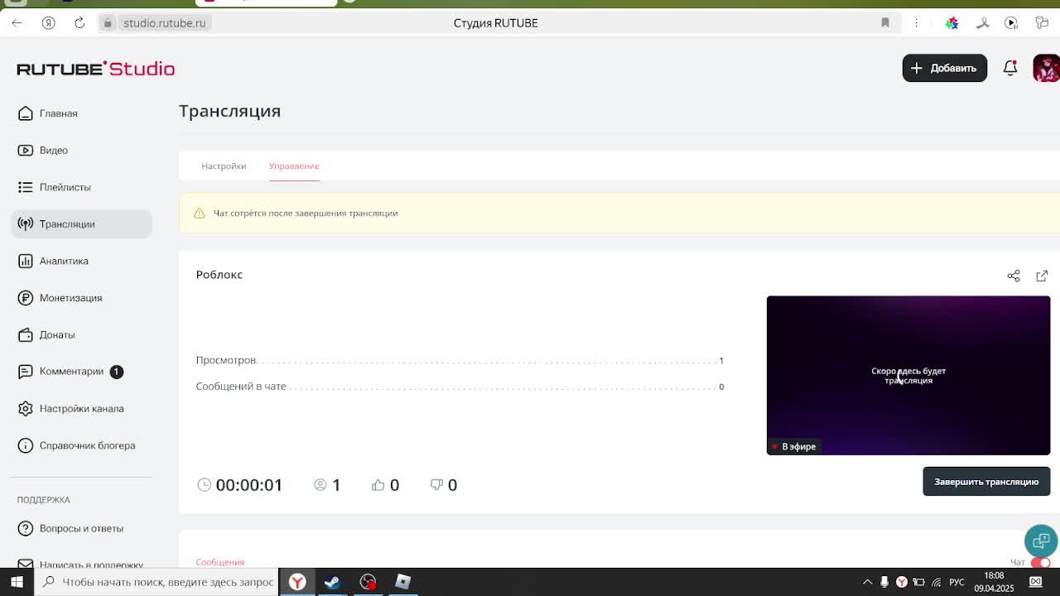Screen dimensions: 1060x596
Task: Bookmark this page
Action: 885,22
